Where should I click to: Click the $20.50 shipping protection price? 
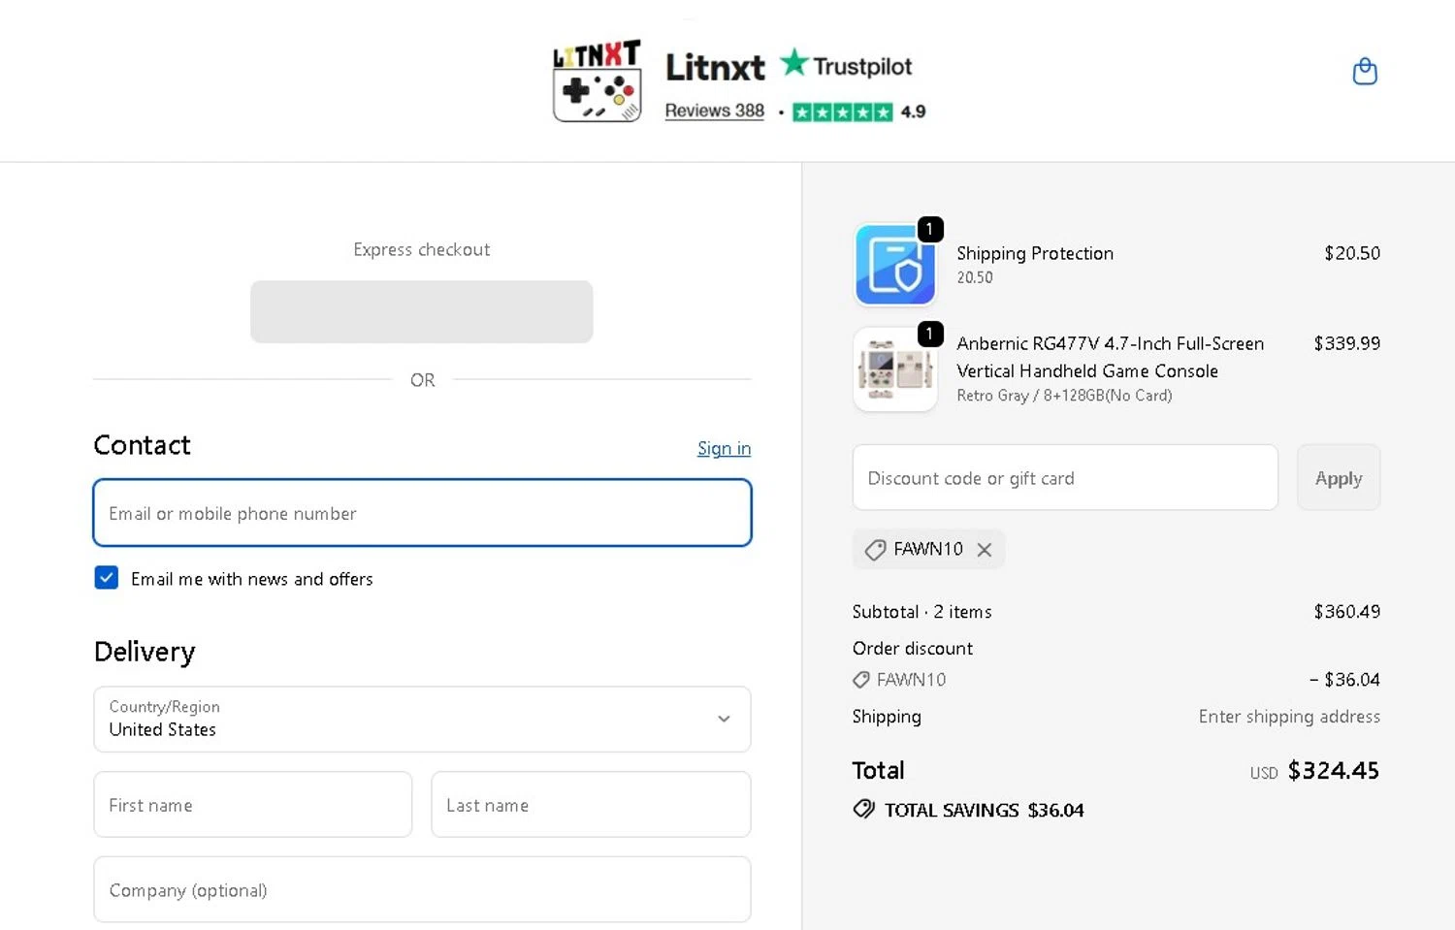click(1352, 253)
